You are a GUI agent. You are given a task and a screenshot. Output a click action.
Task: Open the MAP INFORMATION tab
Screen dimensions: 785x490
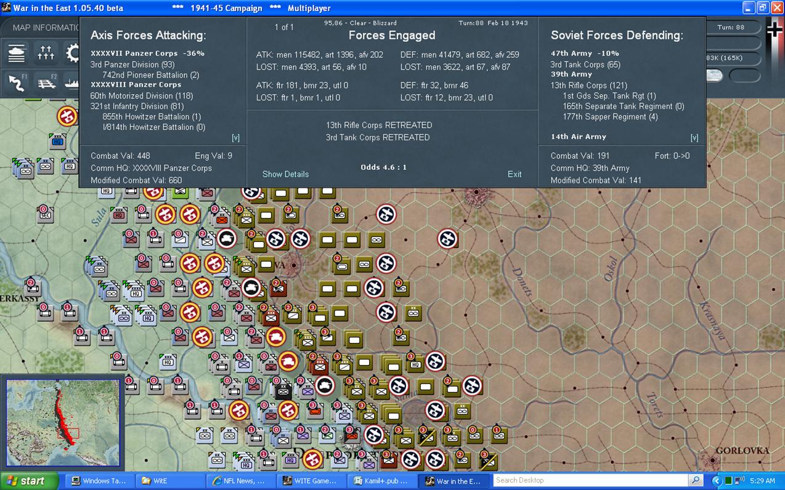46,28
